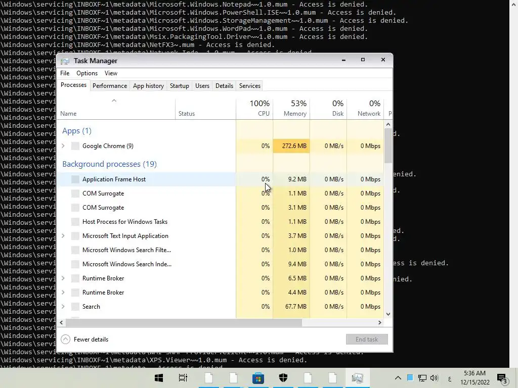Click the vertical scrollbar up arrow
Screen dimensions: 518x388
388,124
